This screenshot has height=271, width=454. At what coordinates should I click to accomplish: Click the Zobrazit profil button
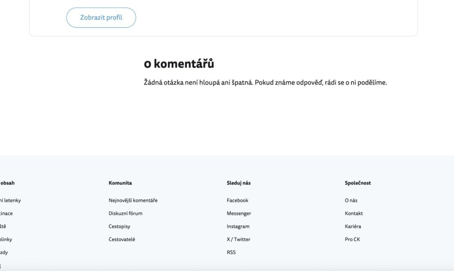101,18
